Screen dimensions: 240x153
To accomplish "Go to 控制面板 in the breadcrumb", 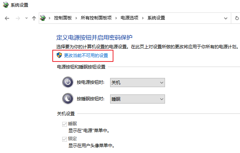I will [x=63, y=18].
